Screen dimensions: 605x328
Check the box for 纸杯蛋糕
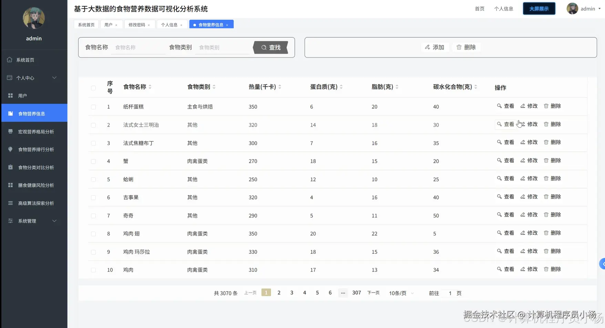pos(93,107)
